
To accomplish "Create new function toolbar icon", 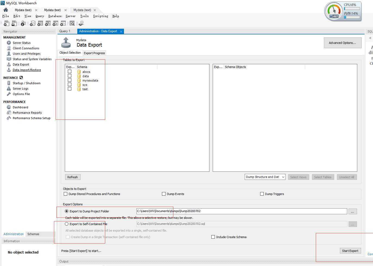I will [x=63, y=24].
